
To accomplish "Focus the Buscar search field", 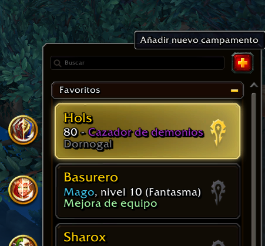I will tap(137, 63).
